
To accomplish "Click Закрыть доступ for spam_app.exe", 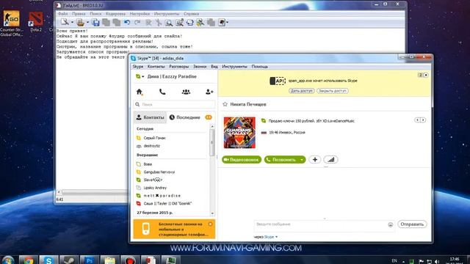I will pyautogui.click(x=333, y=91).
